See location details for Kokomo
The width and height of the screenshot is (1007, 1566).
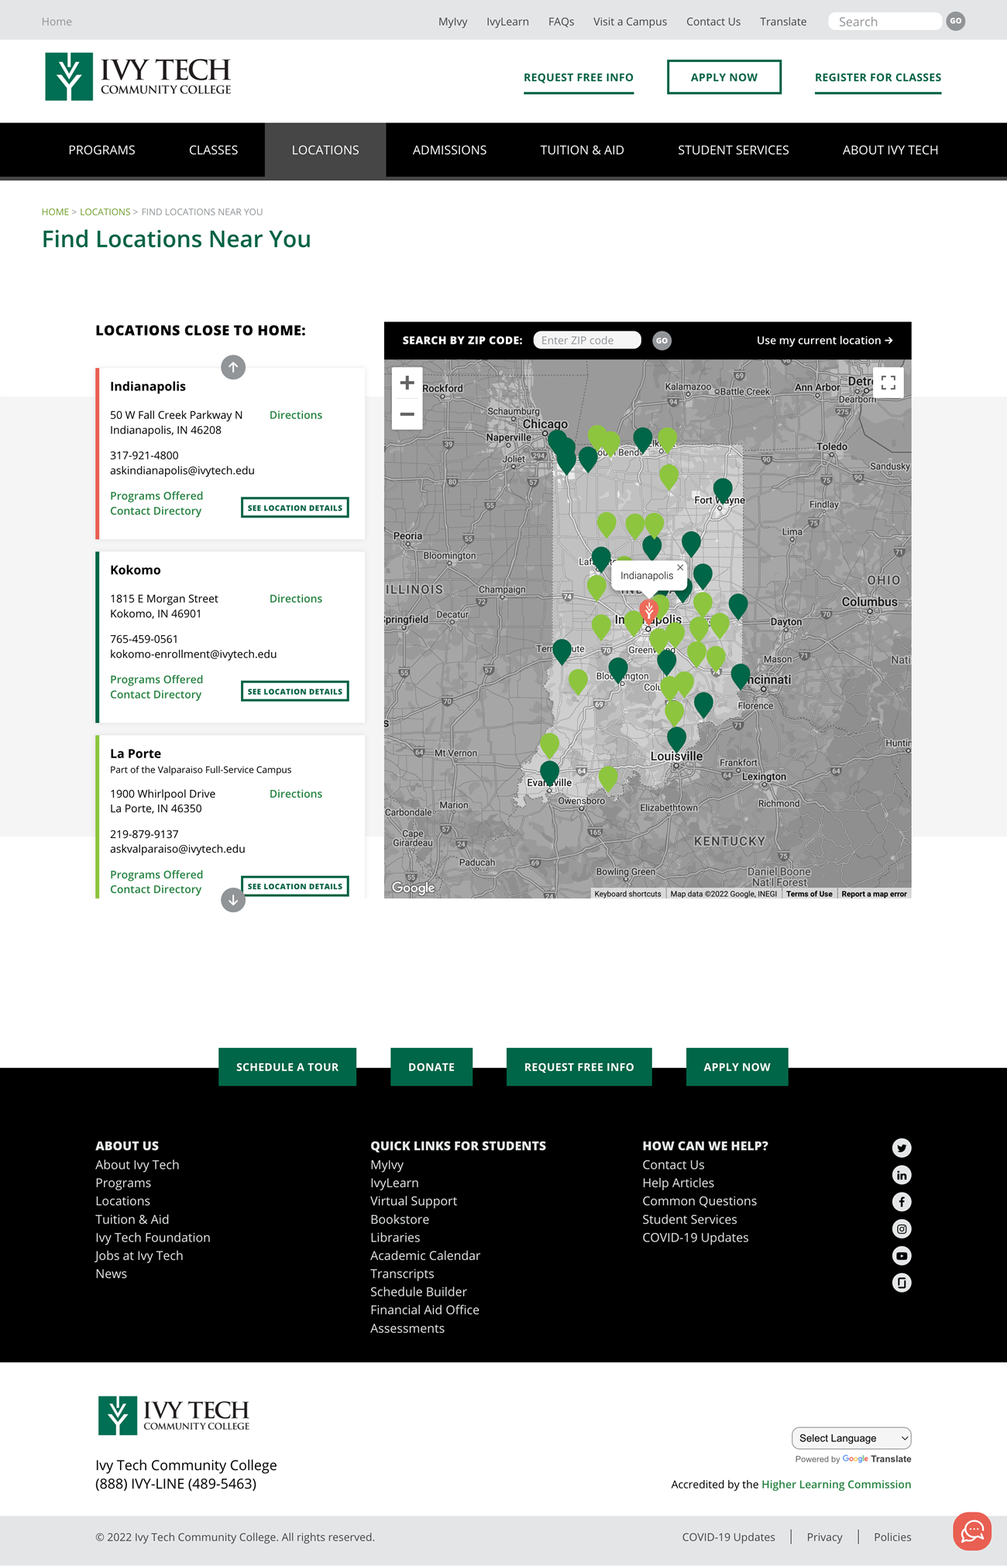[294, 692]
